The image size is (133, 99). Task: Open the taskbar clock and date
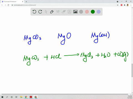coord(130,97)
